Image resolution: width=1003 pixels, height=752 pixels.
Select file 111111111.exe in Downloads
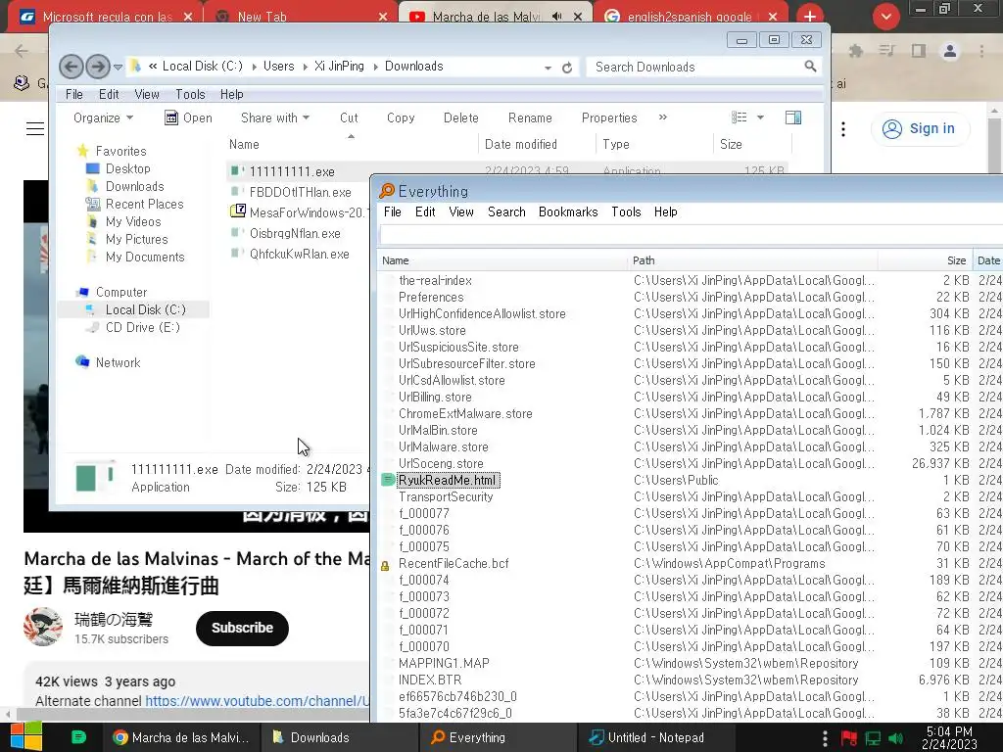coord(292,171)
